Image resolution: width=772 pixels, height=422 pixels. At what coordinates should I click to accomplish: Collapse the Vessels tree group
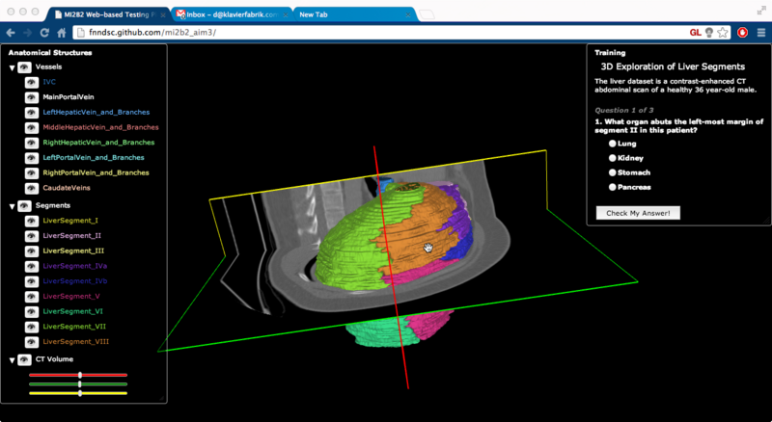(12, 67)
